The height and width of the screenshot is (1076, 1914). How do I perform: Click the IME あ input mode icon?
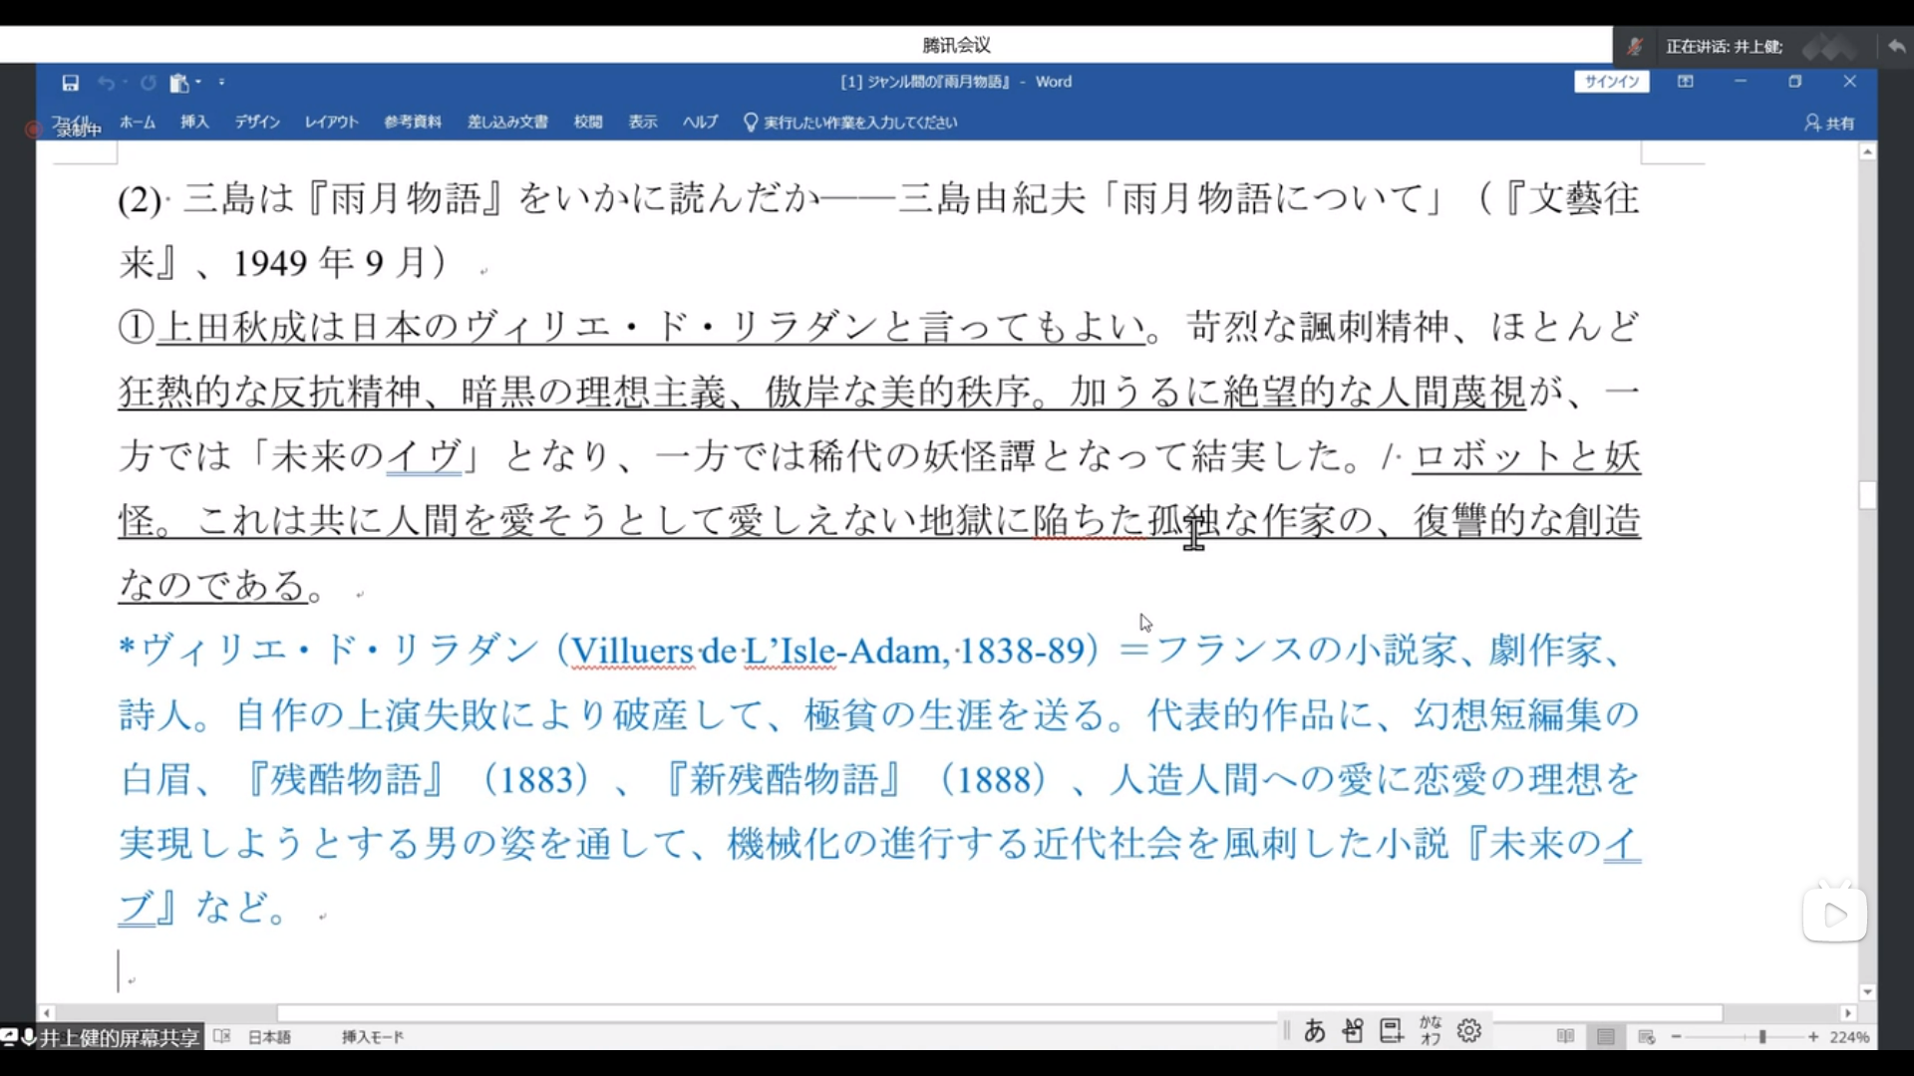(x=1314, y=1030)
